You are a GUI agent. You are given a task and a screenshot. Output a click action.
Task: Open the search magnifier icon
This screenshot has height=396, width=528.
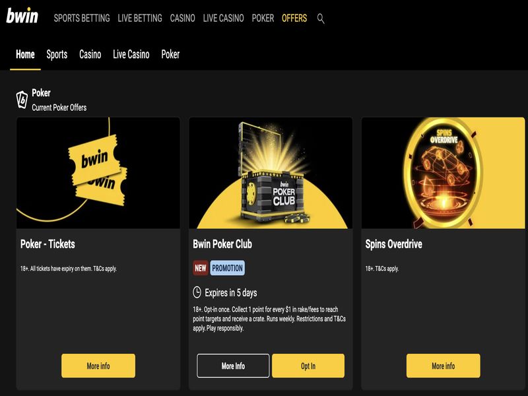321,18
